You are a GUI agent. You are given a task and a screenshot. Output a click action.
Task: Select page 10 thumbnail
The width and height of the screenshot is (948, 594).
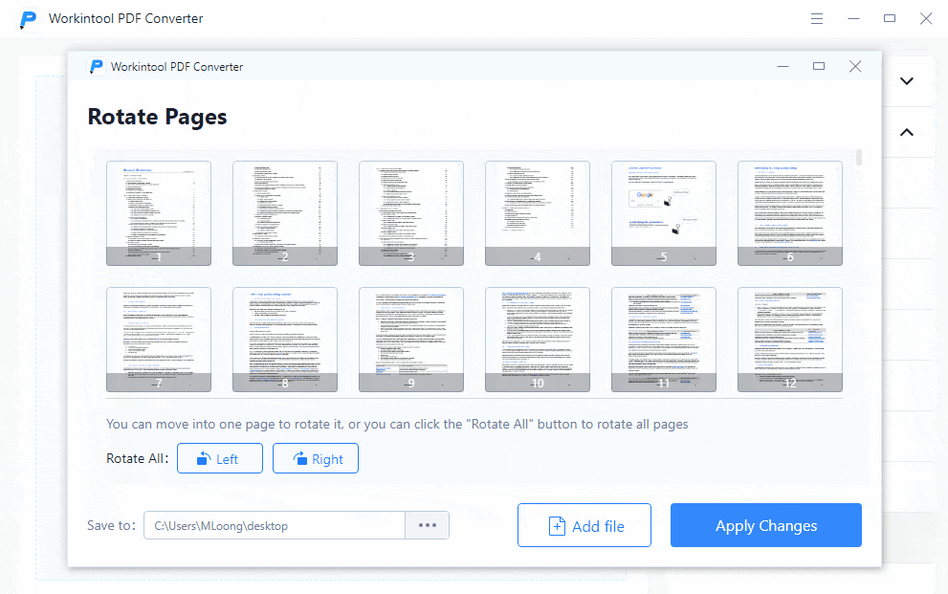point(538,340)
